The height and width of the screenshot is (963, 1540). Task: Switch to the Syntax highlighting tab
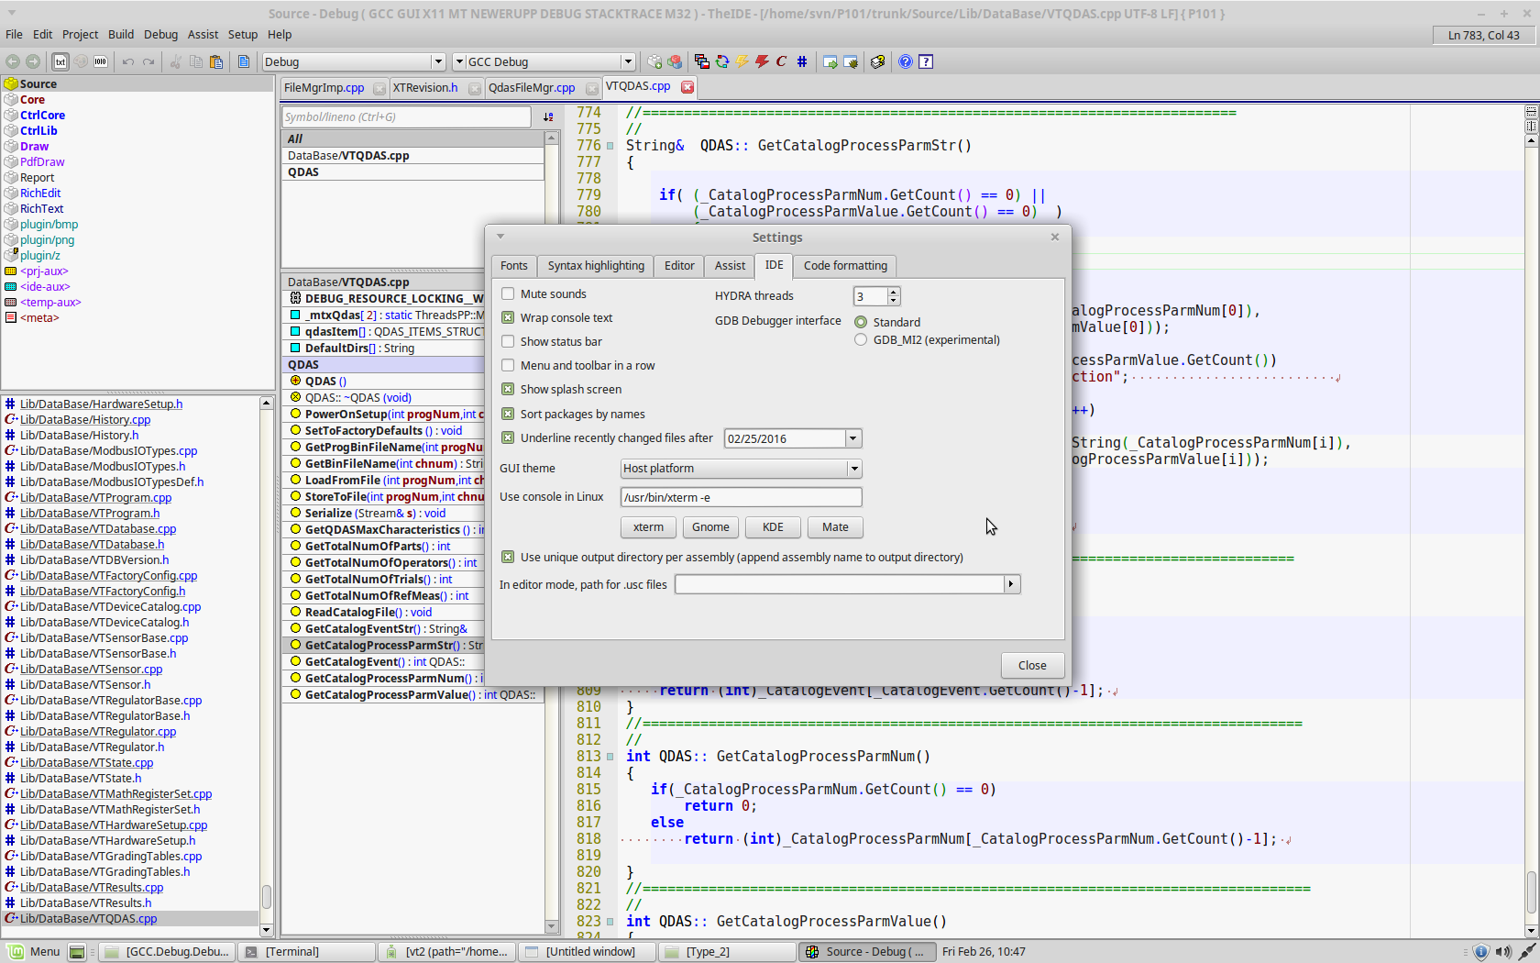click(x=596, y=266)
